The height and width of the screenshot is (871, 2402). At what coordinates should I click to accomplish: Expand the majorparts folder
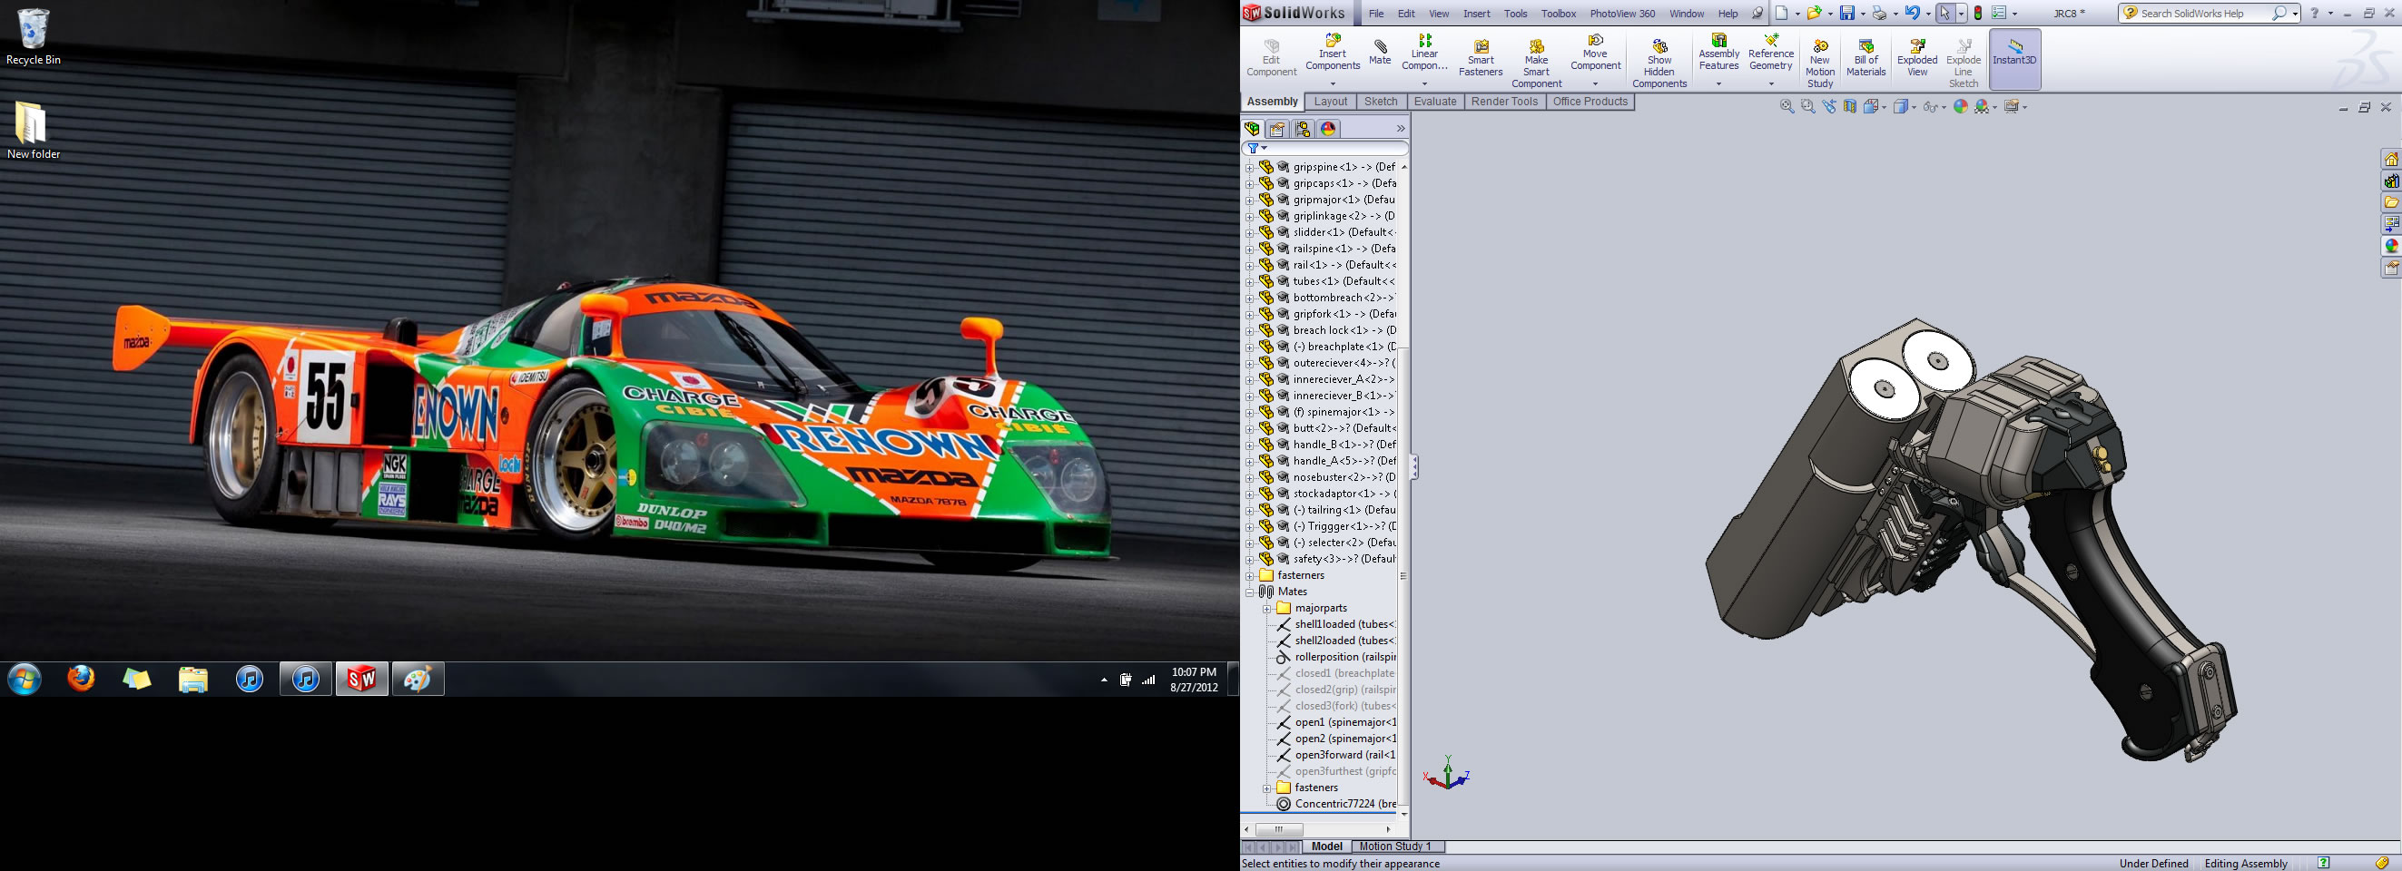[1267, 608]
